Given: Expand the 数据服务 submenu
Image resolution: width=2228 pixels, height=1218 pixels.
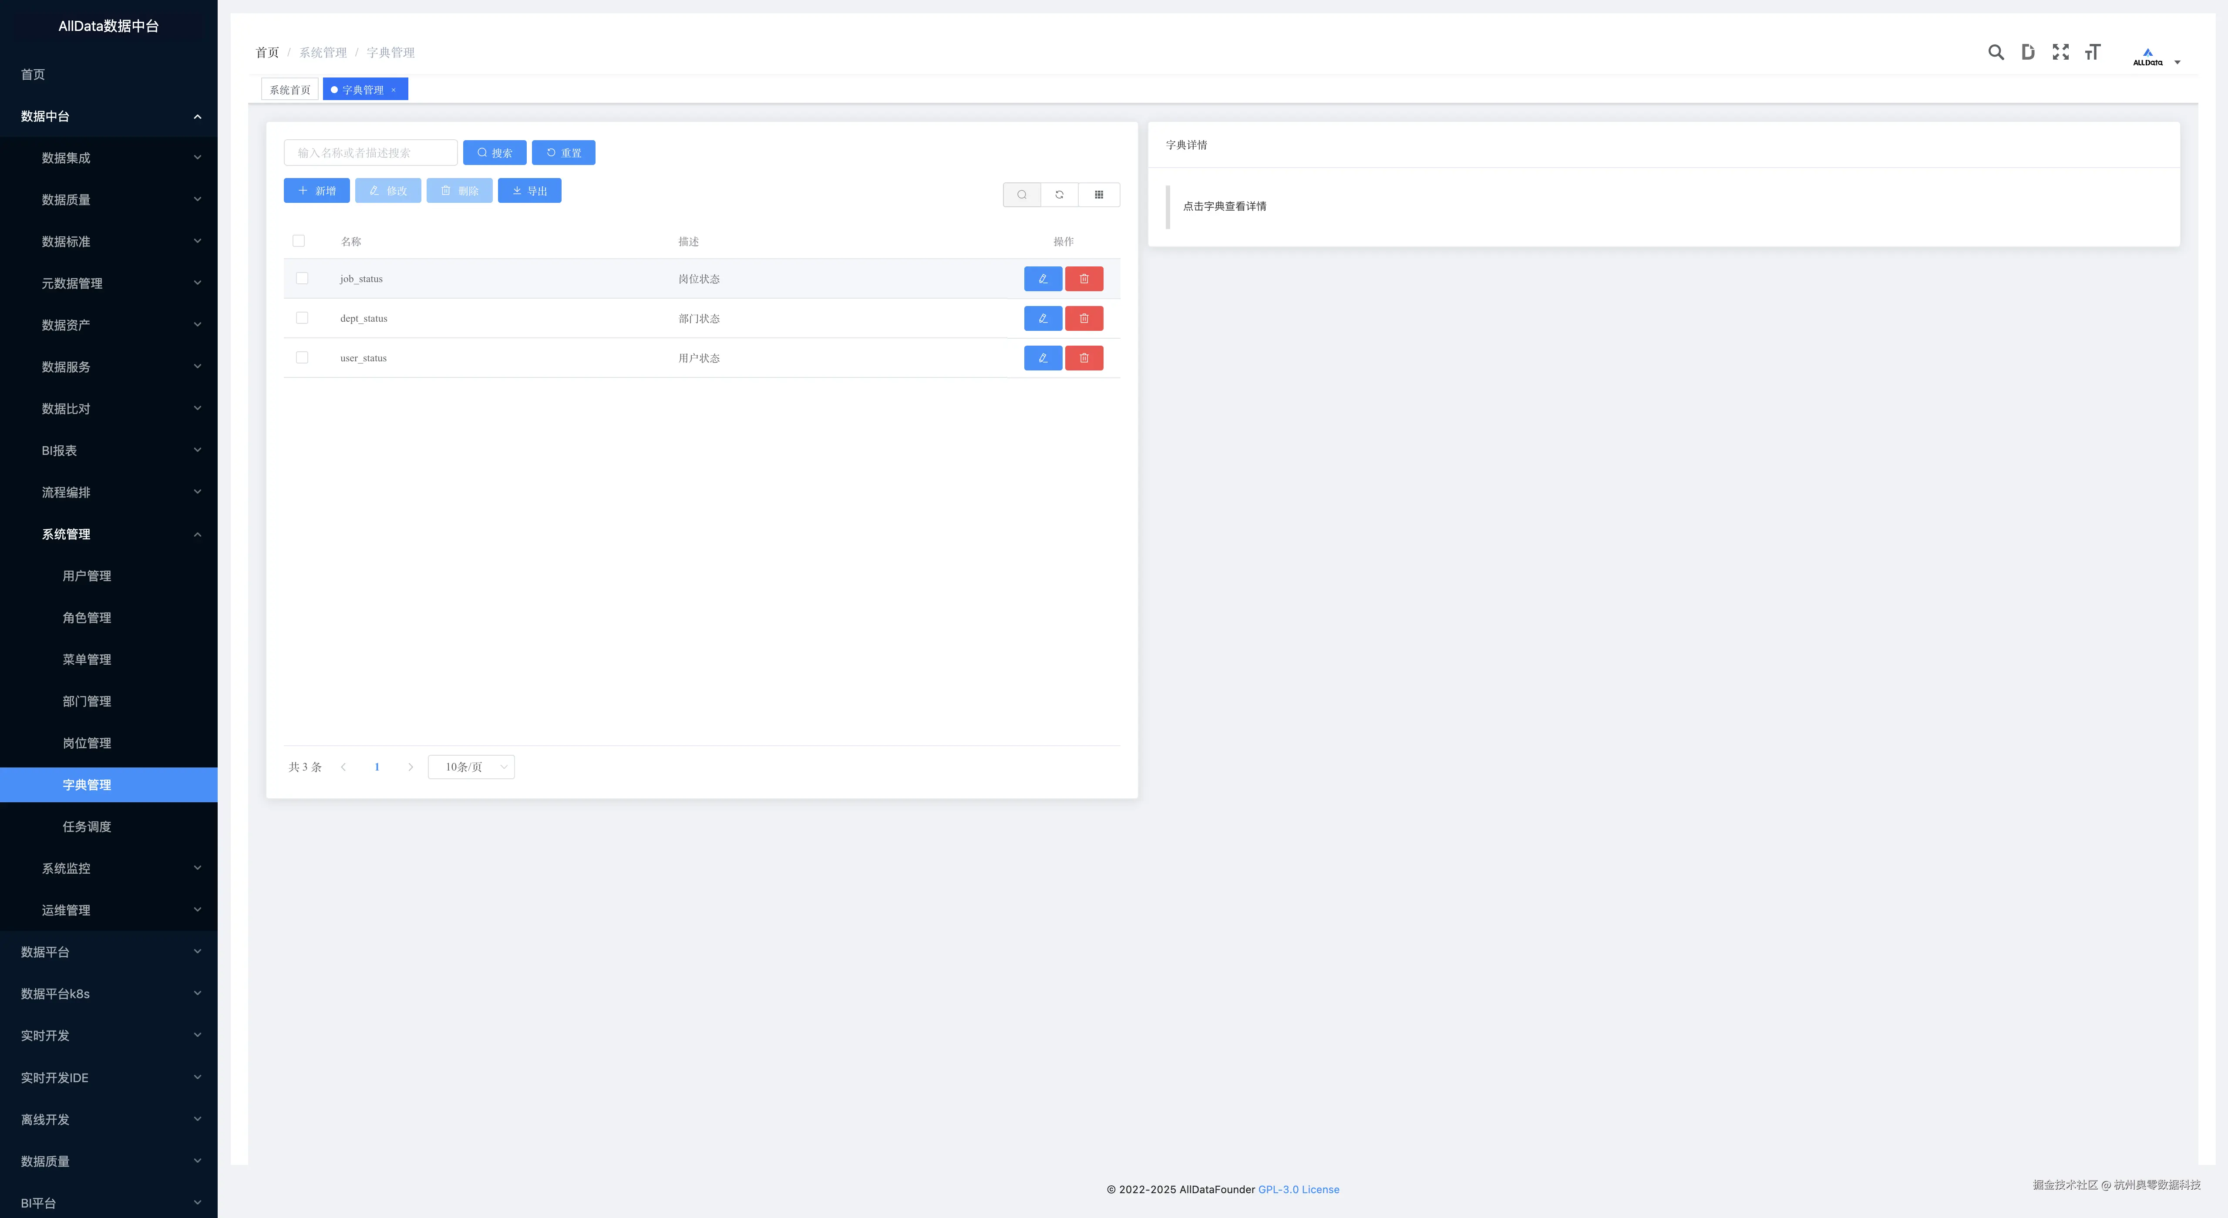Looking at the screenshot, I should coord(109,367).
